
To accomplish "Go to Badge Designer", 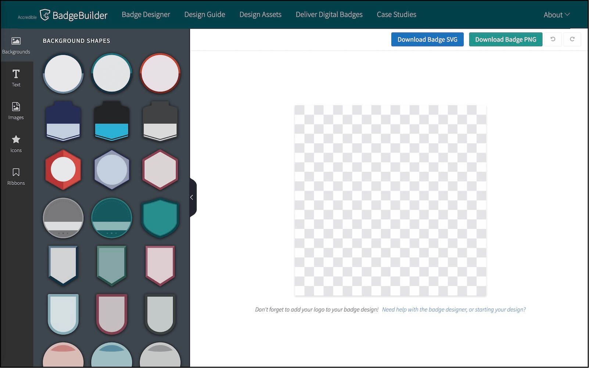I will [146, 15].
